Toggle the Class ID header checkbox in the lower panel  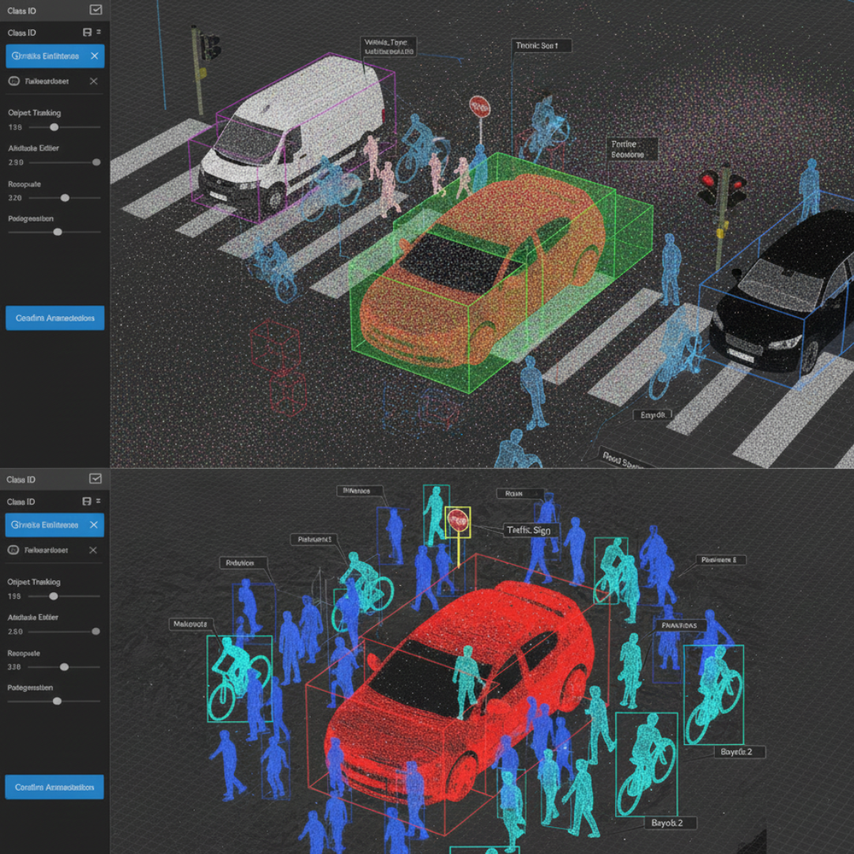tap(96, 478)
